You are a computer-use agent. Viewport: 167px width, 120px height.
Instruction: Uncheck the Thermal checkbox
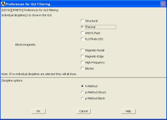(x=82, y=27)
